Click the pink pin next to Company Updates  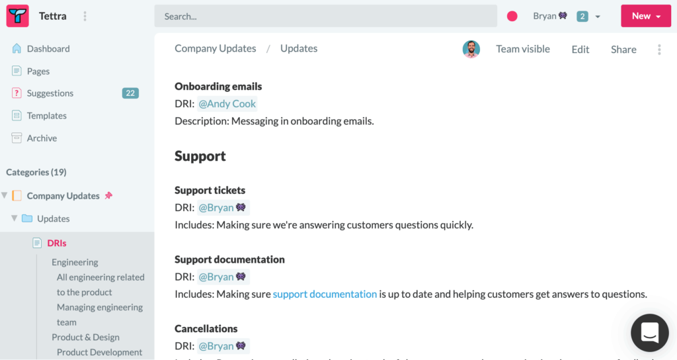pos(109,195)
